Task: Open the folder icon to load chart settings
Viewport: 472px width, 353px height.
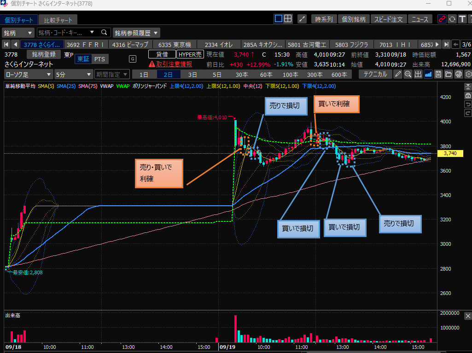Action: pyautogui.click(x=449, y=74)
